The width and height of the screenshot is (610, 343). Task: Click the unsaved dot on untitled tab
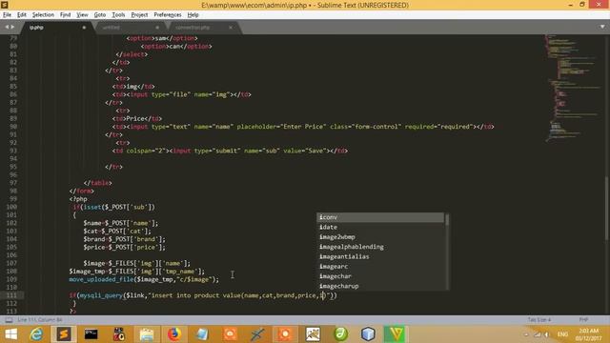point(157,28)
